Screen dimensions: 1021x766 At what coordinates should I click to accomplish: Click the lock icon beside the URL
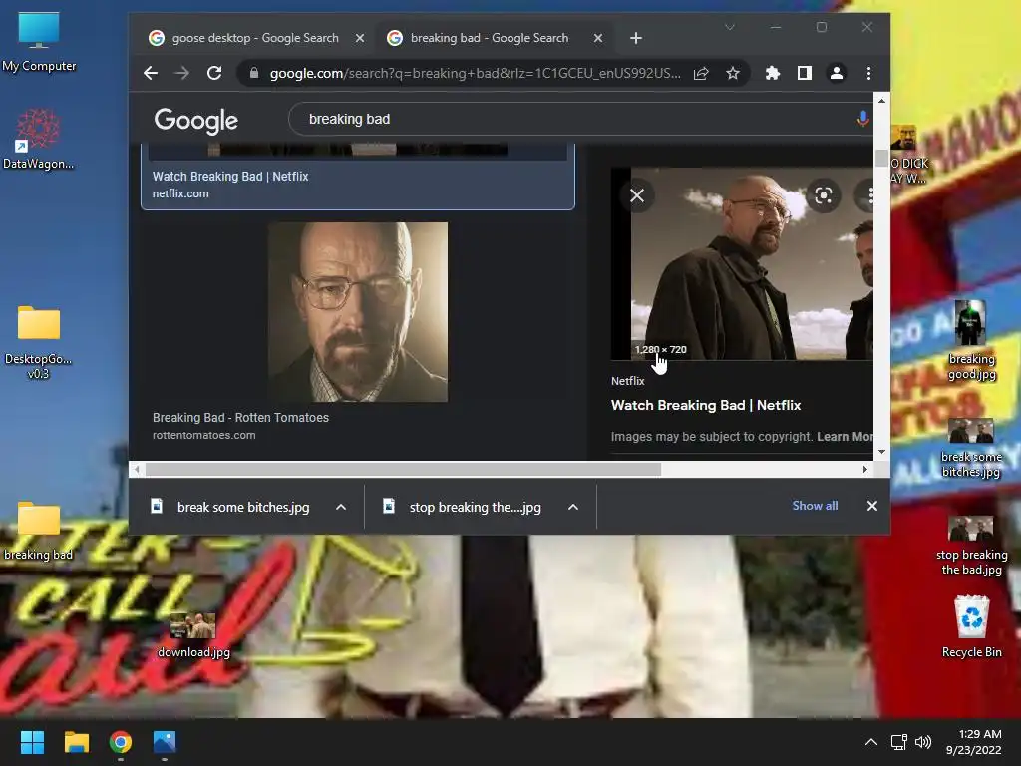[x=254, y=73]
